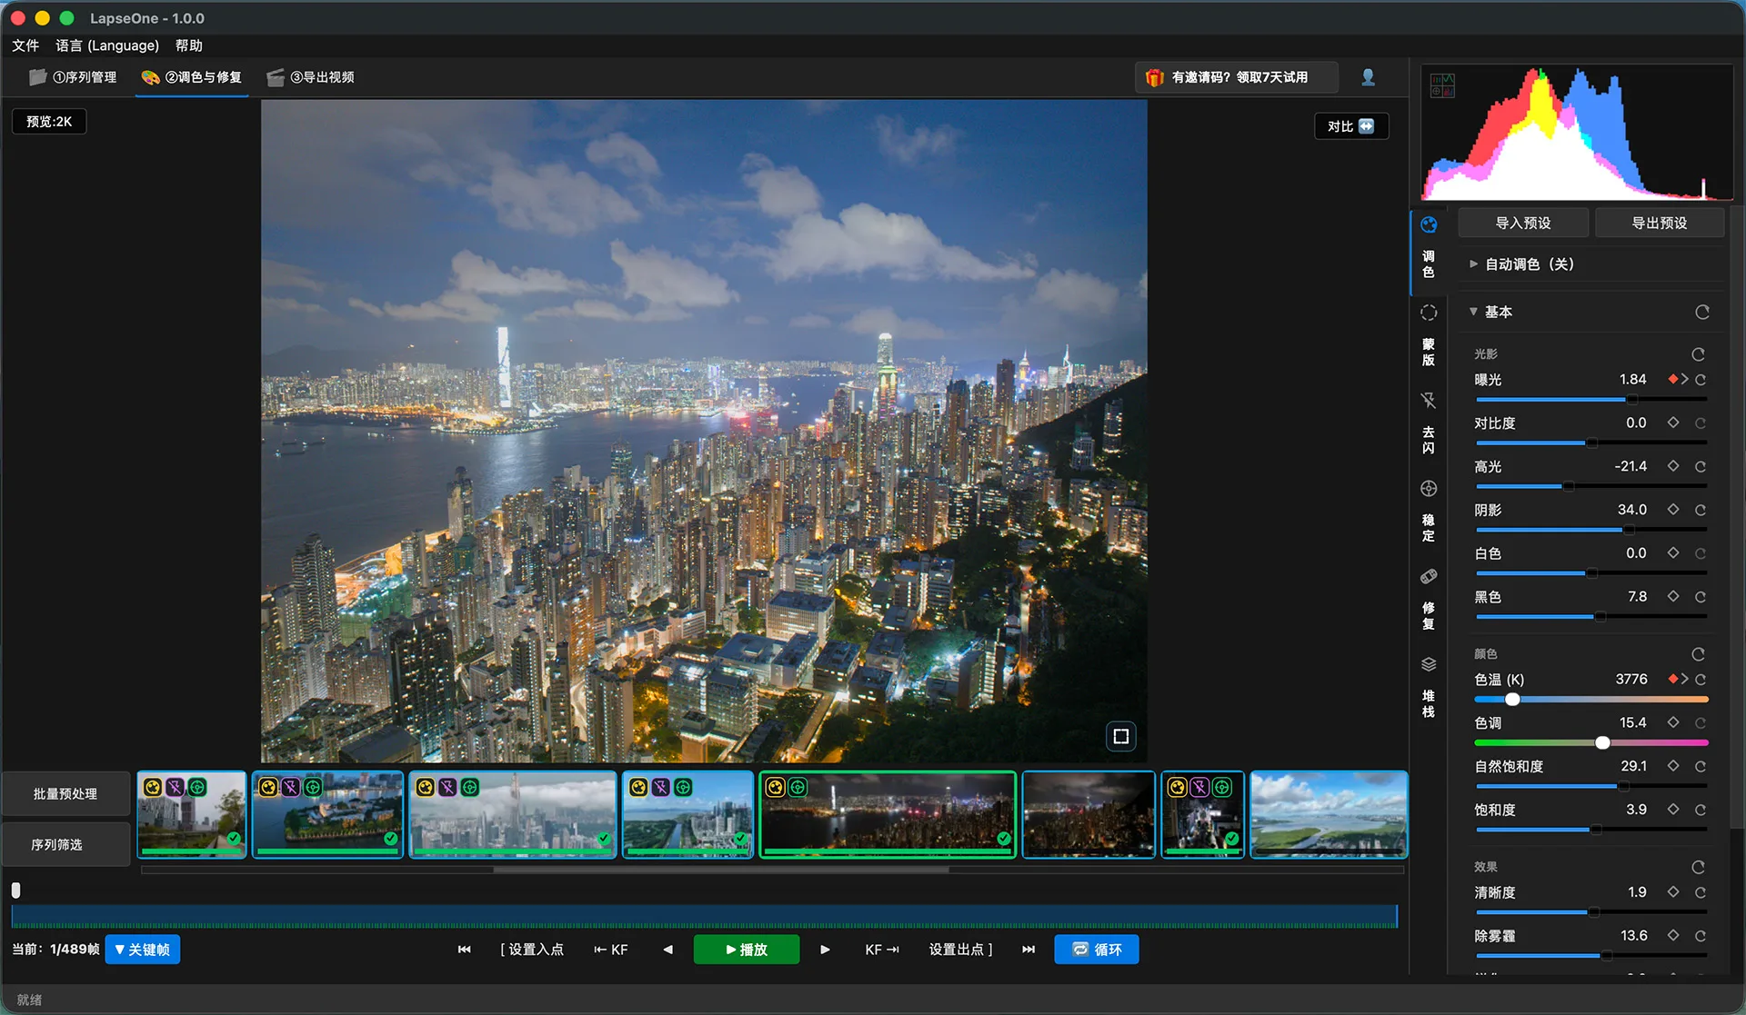Click the 设置入点 in-point control
Screen dimensions: 1746x1015
[532, 950]
